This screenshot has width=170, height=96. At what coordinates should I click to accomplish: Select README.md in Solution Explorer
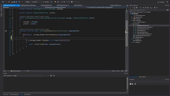click(138, 41)
